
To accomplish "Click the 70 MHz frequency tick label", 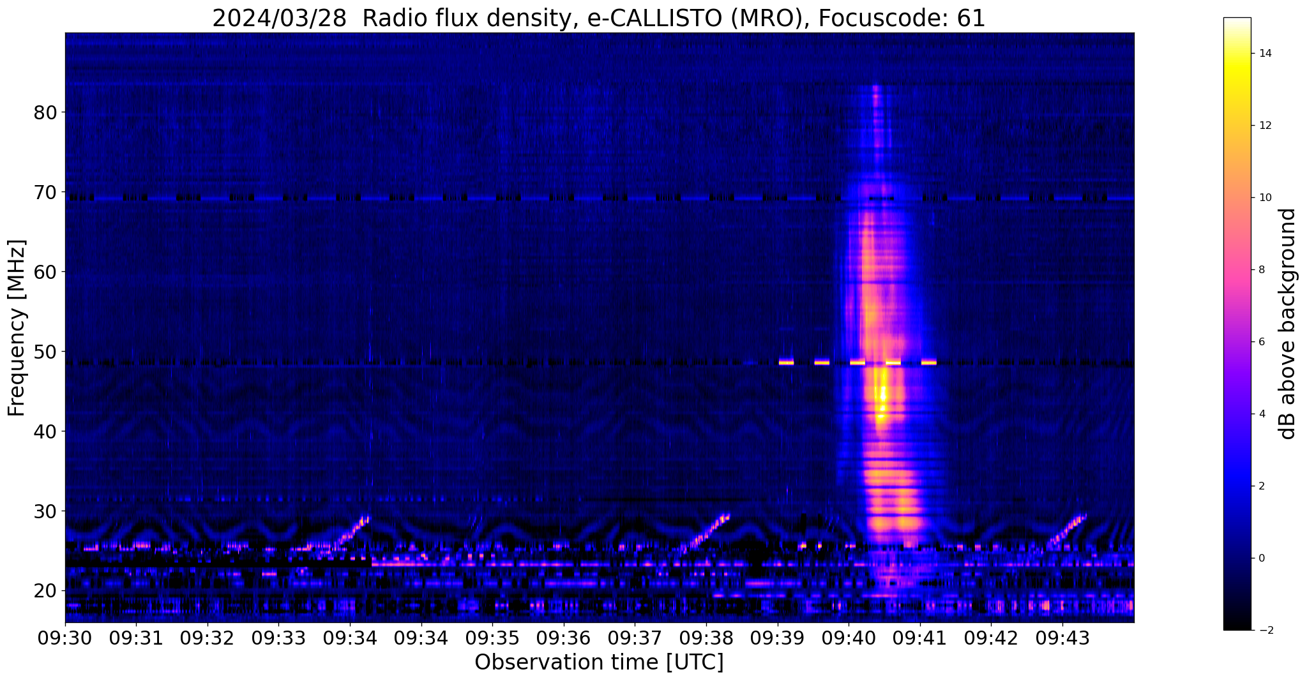I will (45, 192).
